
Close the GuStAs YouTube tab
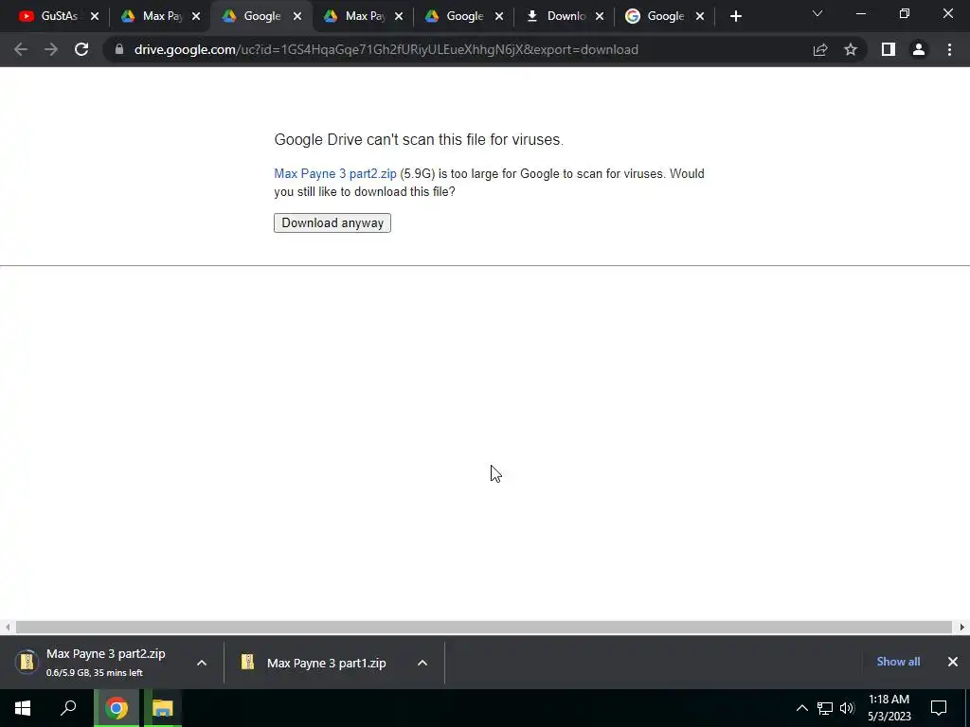[x=95, y=17]
